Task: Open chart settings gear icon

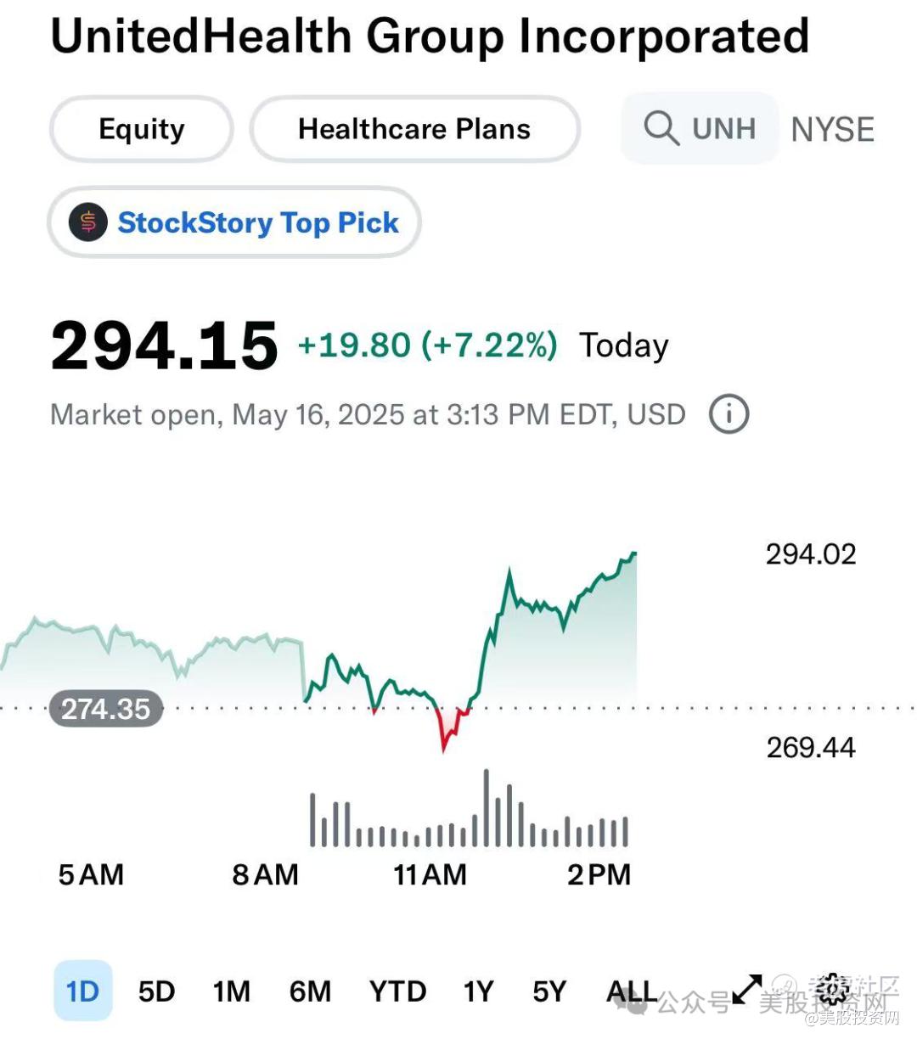Action: coord(832,989)
